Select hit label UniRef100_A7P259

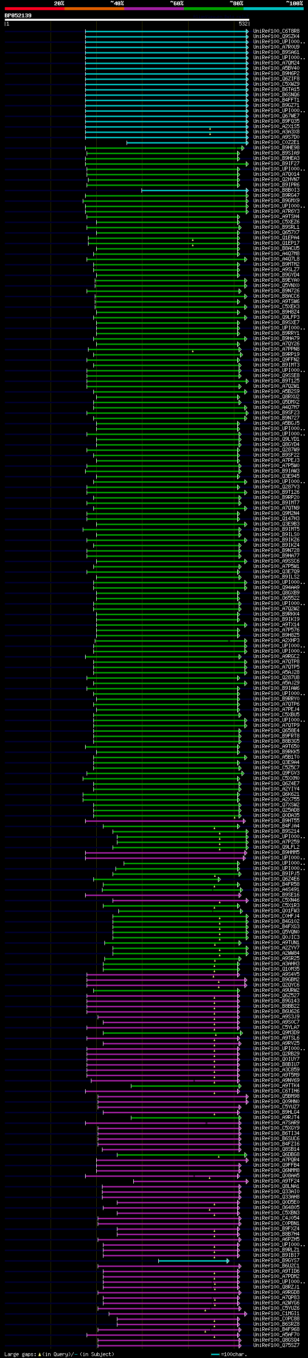pos(276,842)
